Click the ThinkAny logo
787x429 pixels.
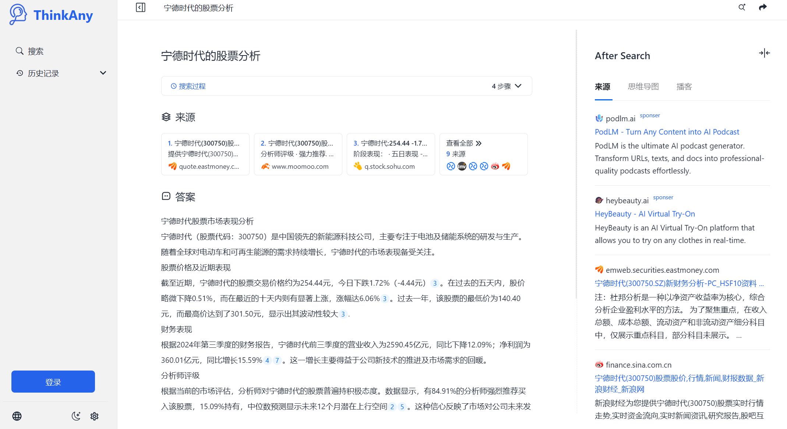point(51,15)
